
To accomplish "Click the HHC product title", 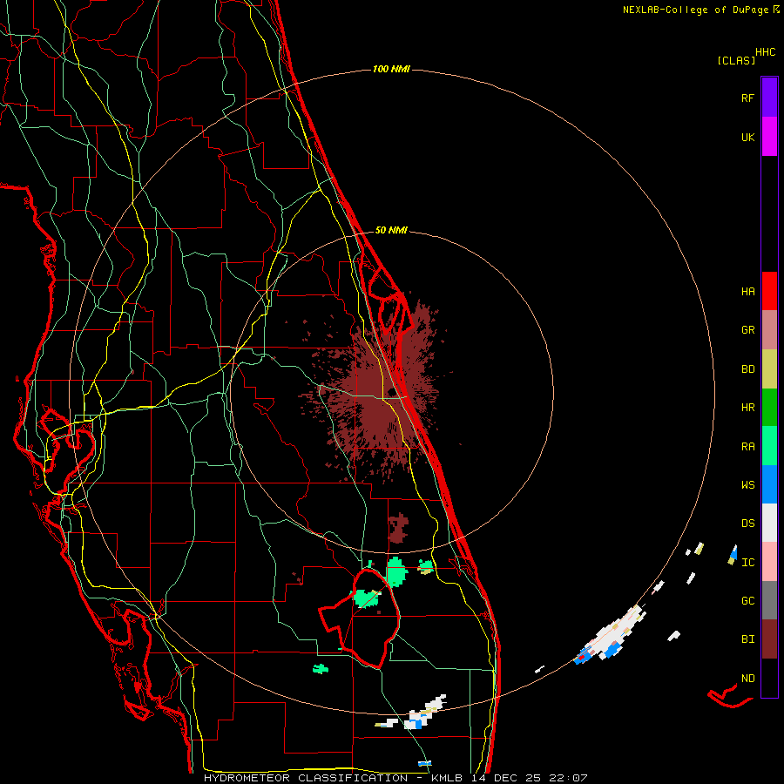I will click(766, 52).
